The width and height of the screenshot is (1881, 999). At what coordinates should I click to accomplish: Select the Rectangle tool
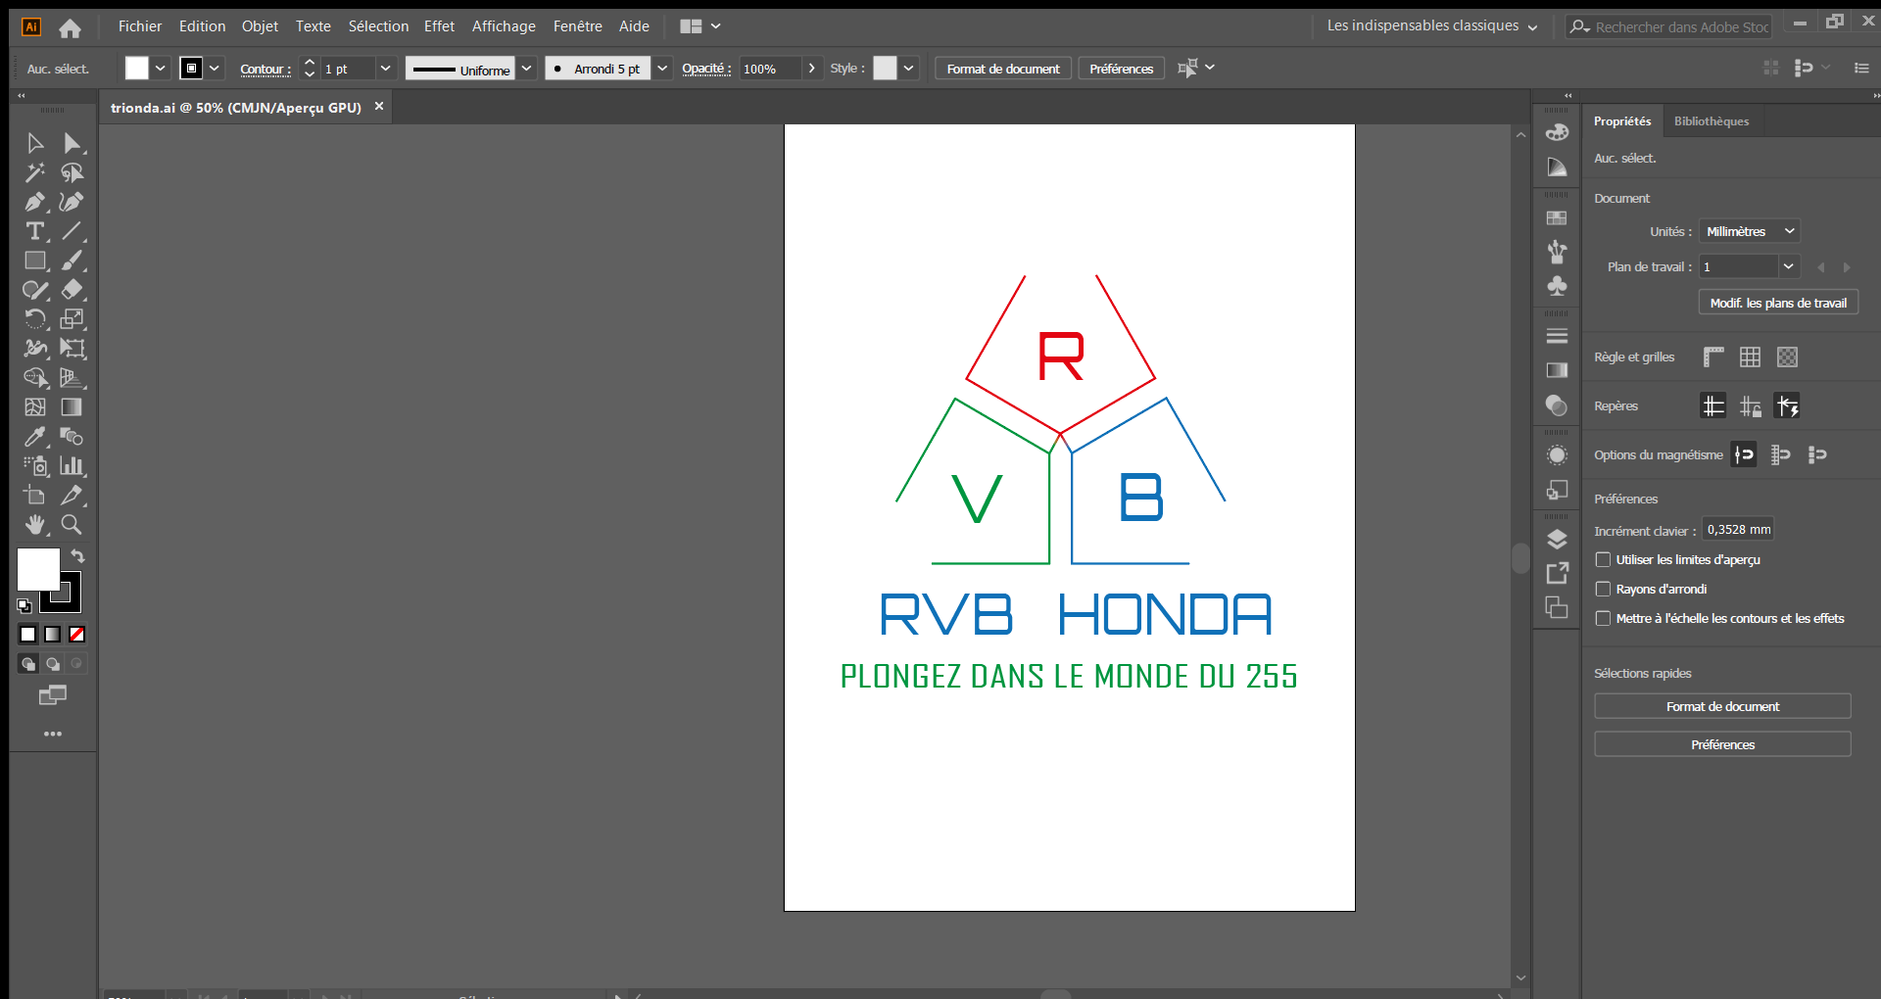point(35,262)
